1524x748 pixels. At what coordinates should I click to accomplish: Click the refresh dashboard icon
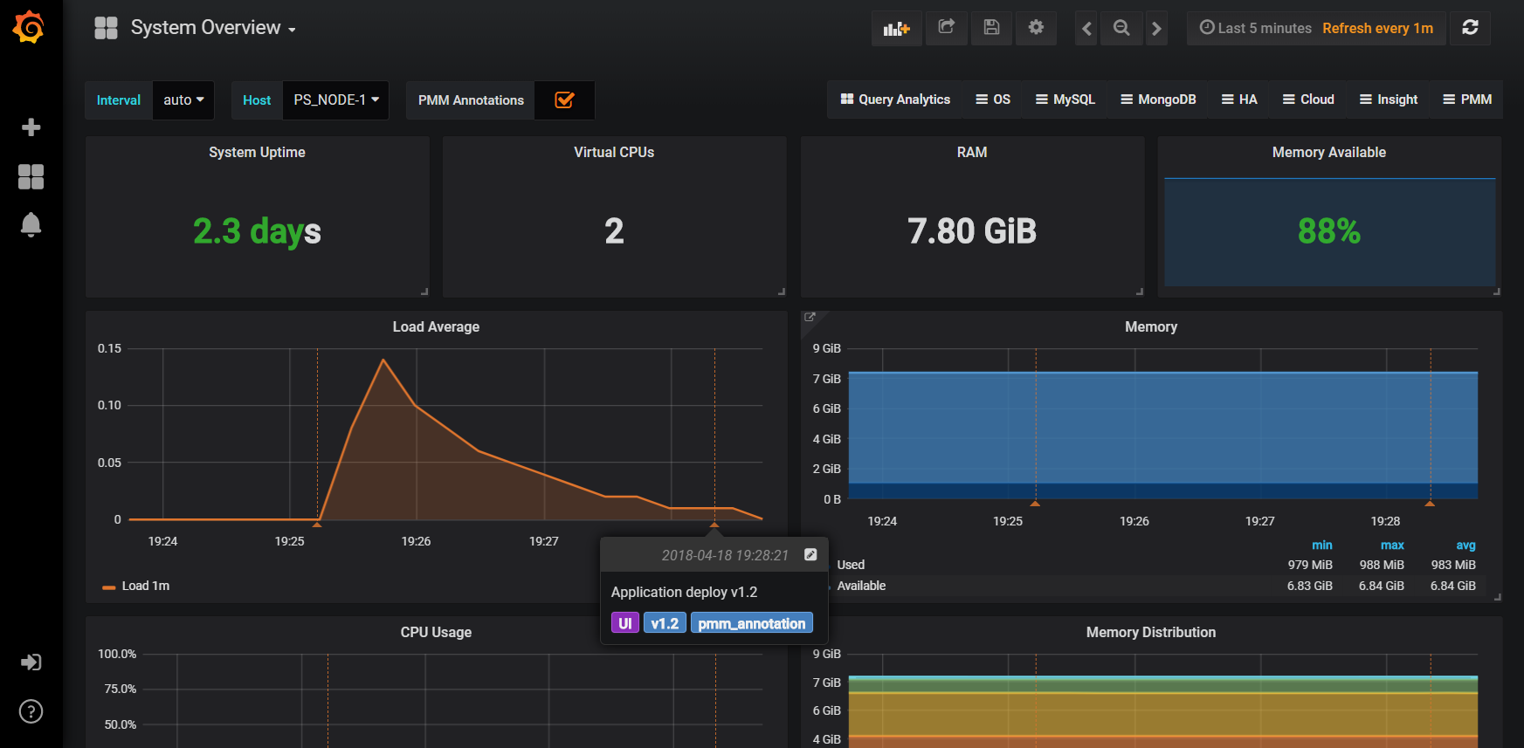tap(1470, 28)
